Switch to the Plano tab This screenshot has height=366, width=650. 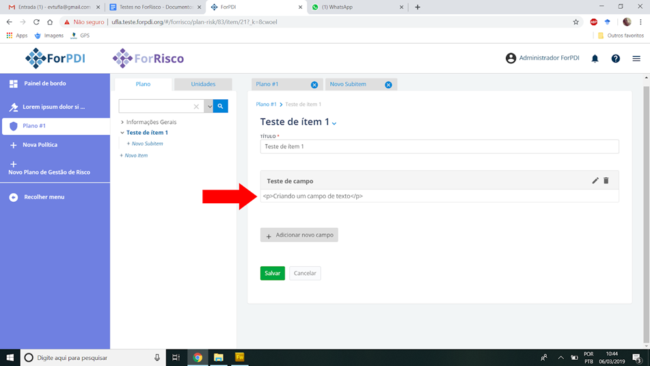(x=143, y=84)
